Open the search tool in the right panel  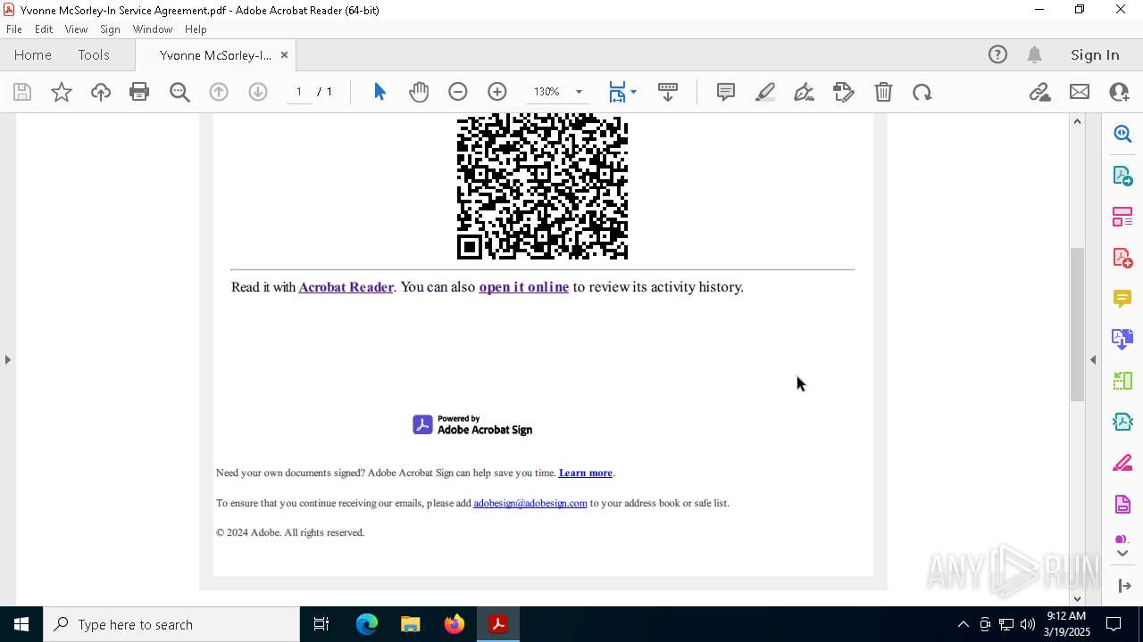point(1122,134)
